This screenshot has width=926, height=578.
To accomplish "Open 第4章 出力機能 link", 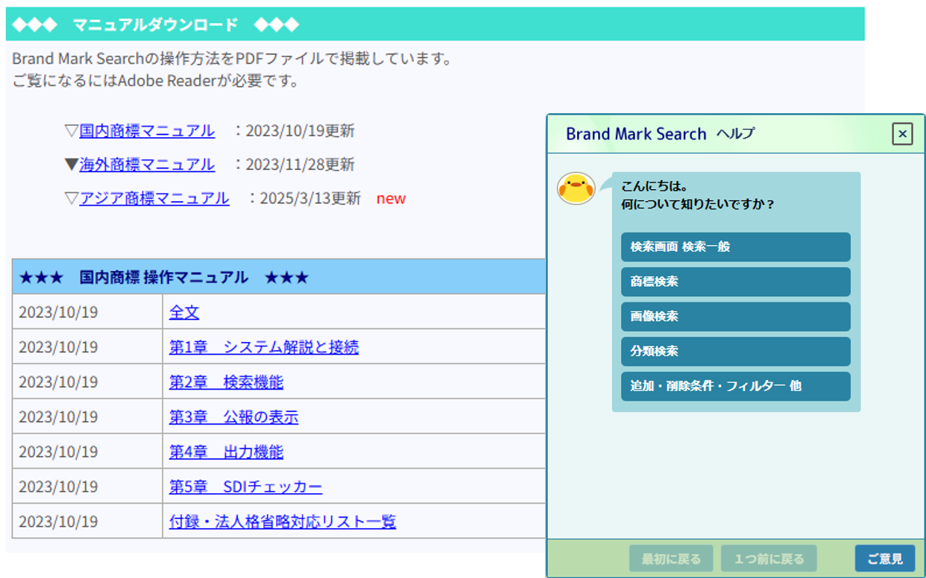I will point(226,452).
